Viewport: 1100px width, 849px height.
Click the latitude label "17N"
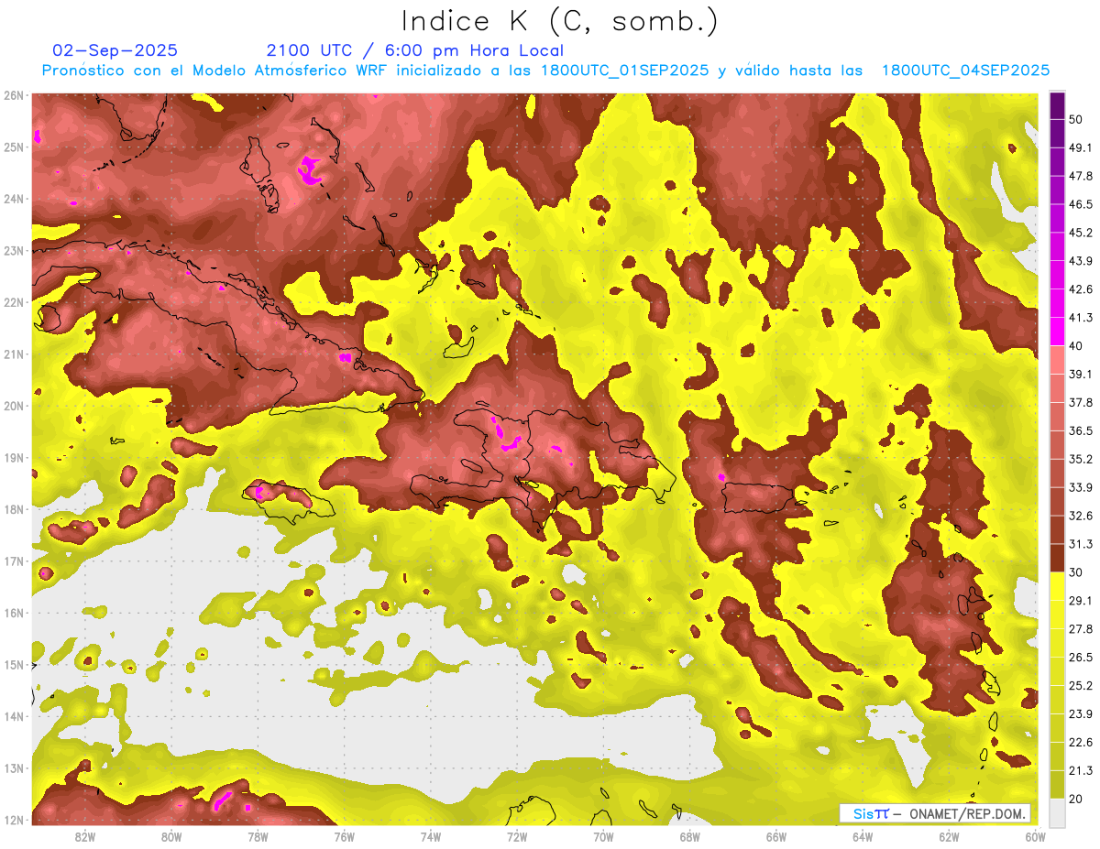(x=14, y=561)
